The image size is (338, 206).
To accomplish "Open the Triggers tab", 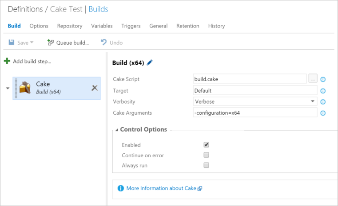I will (131, 26).
